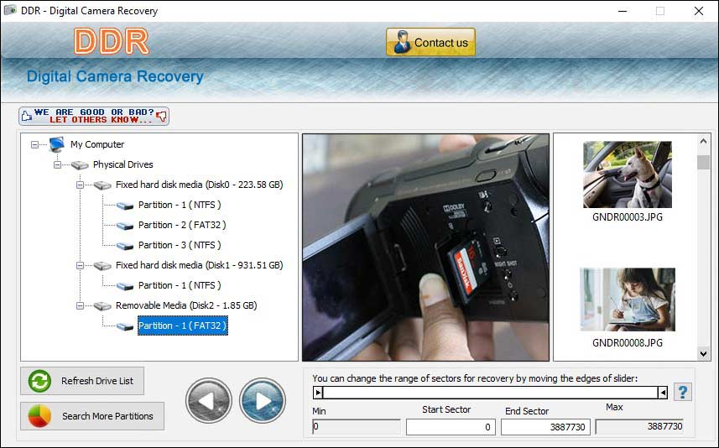Collapse the Disk0 223.58 GB expander
The image size is (719, 448).
tap(80, 185)
